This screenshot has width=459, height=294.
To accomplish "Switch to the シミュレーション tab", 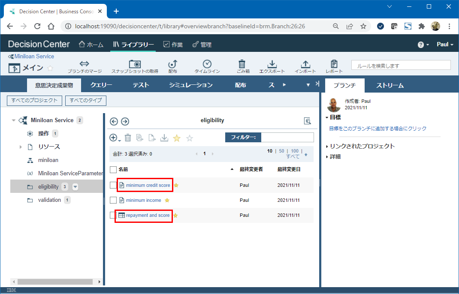I will pyautogui.click(x=191, y=85).
